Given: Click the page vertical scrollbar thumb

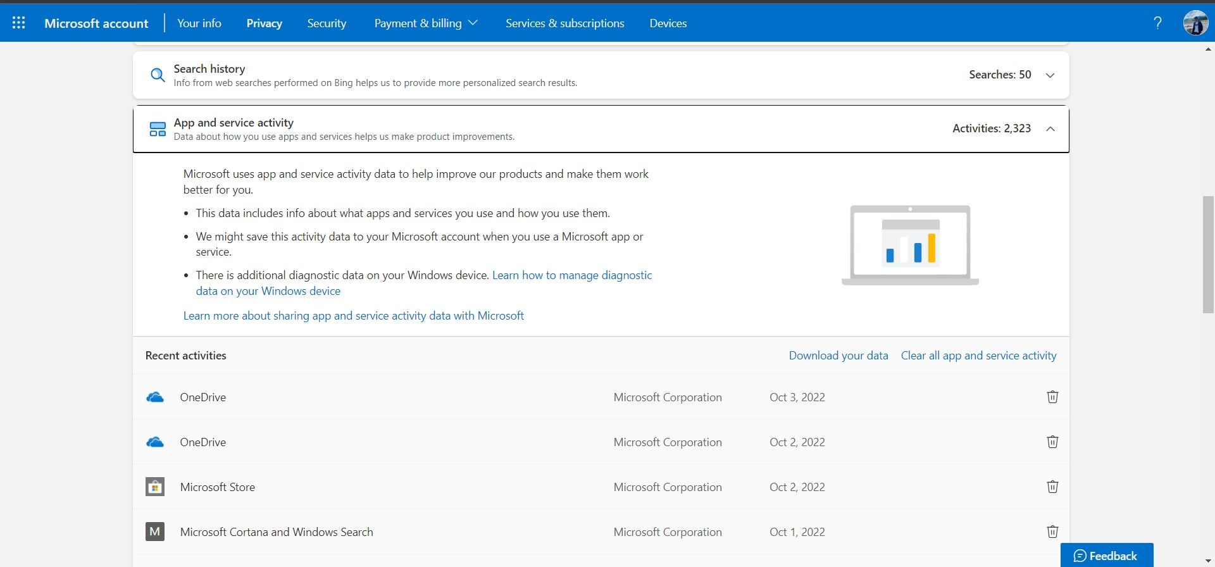Looking at the screenshot, I should (1208, 254).
